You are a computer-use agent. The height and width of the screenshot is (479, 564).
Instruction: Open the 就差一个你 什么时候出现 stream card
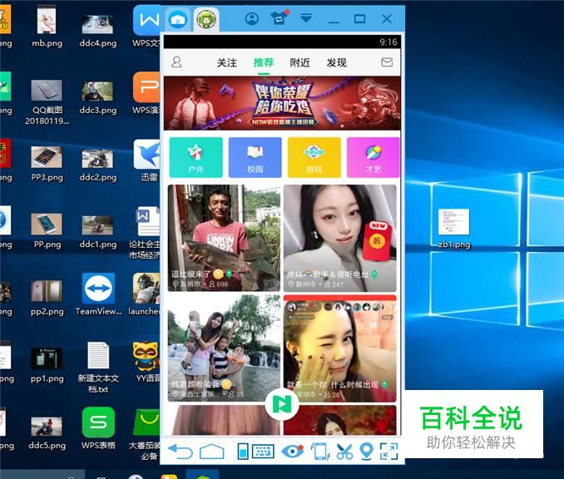pyautogui.click(x=339, y=348)
